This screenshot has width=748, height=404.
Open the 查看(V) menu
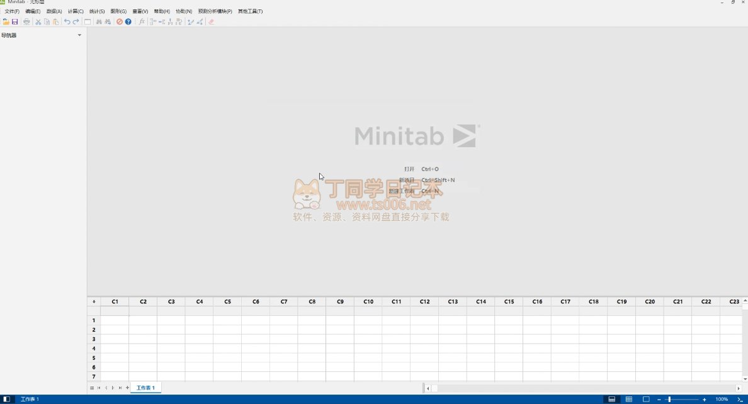click(140, 11)
